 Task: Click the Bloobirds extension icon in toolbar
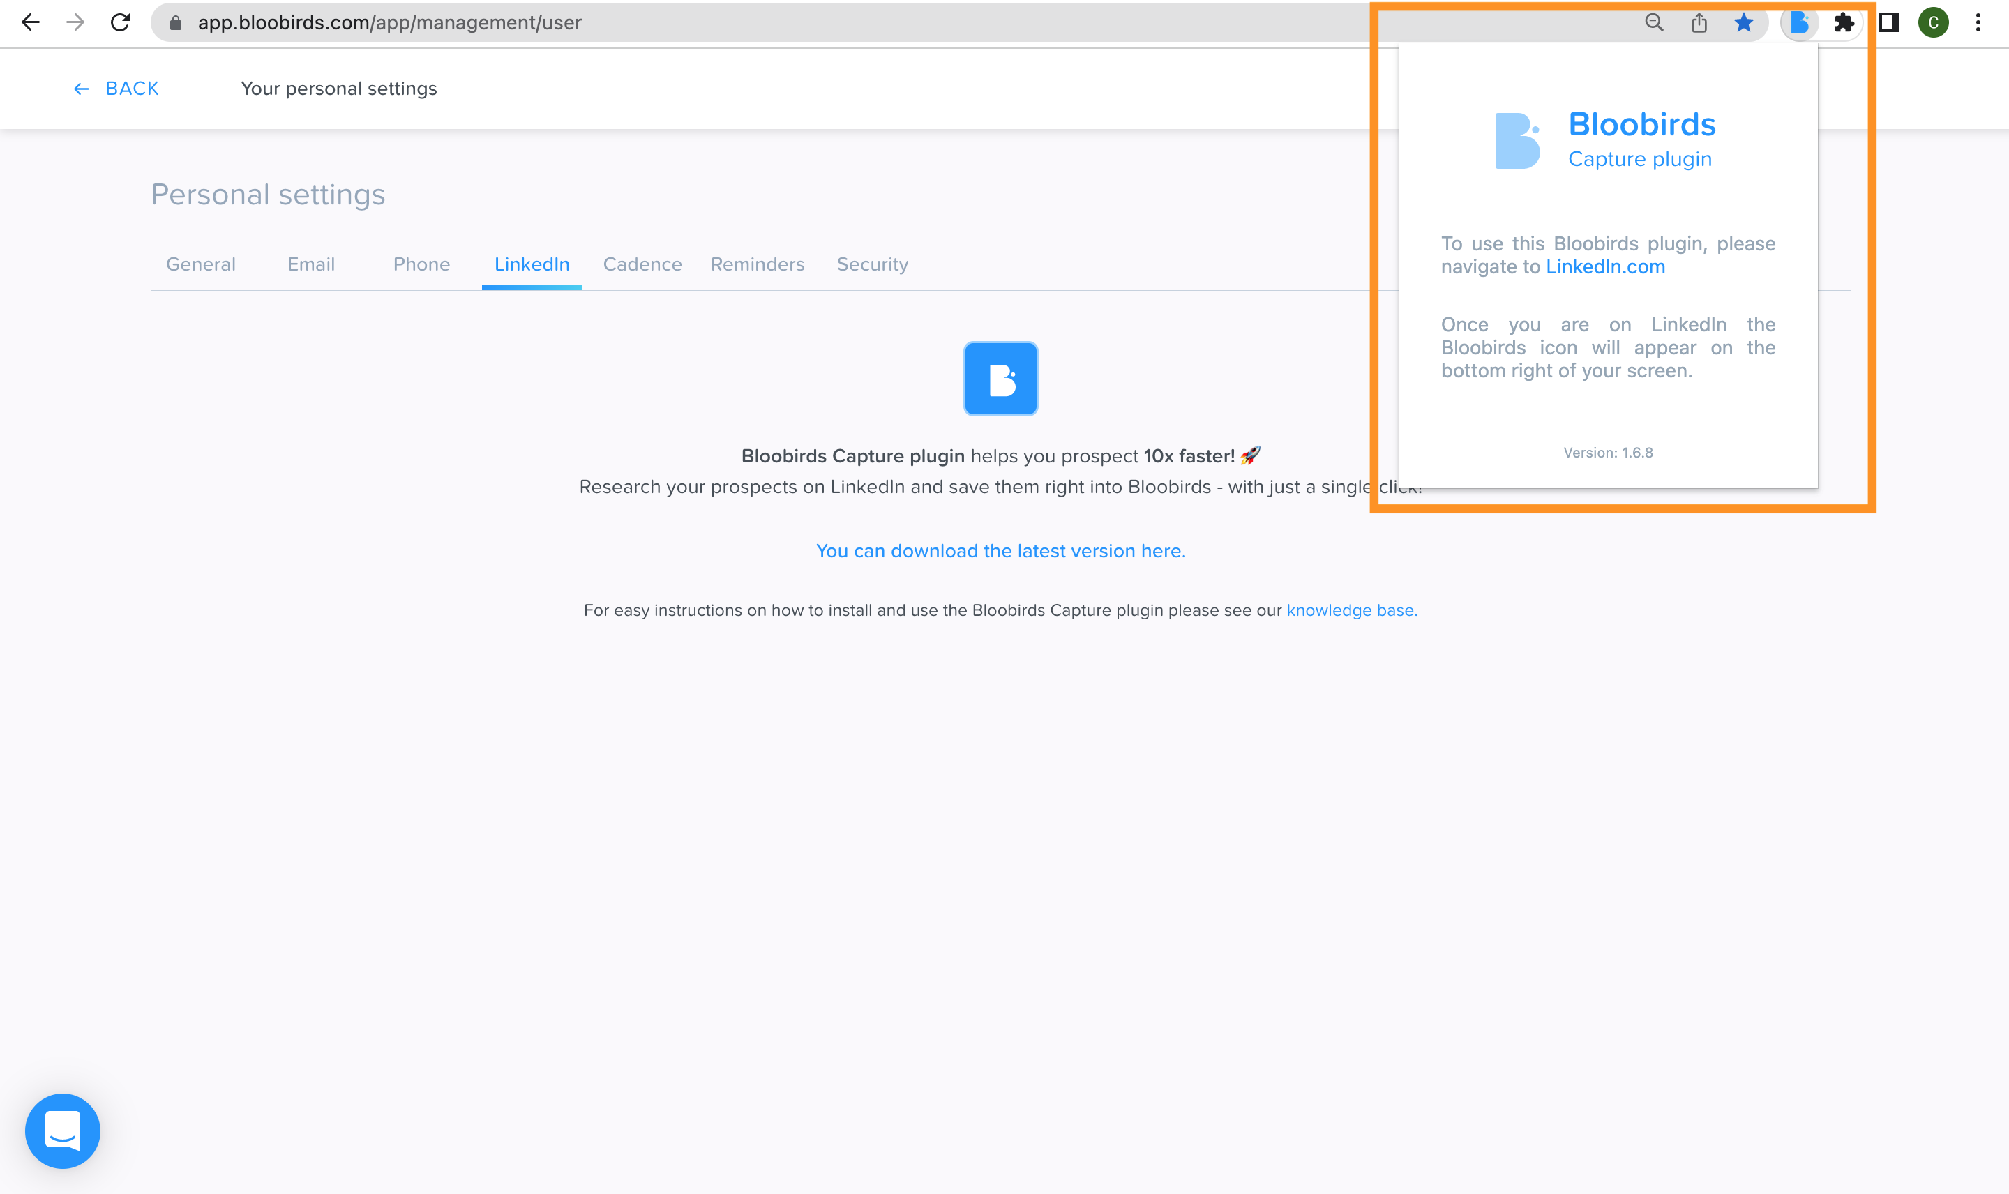[x=1799, y=22]
